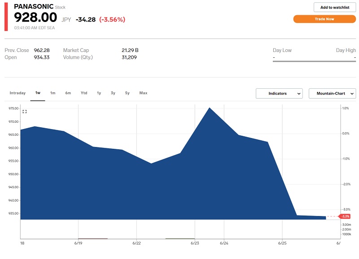Select the 6m time range tab
Viewport: 359px width, 259px height.
pos(68,93)
